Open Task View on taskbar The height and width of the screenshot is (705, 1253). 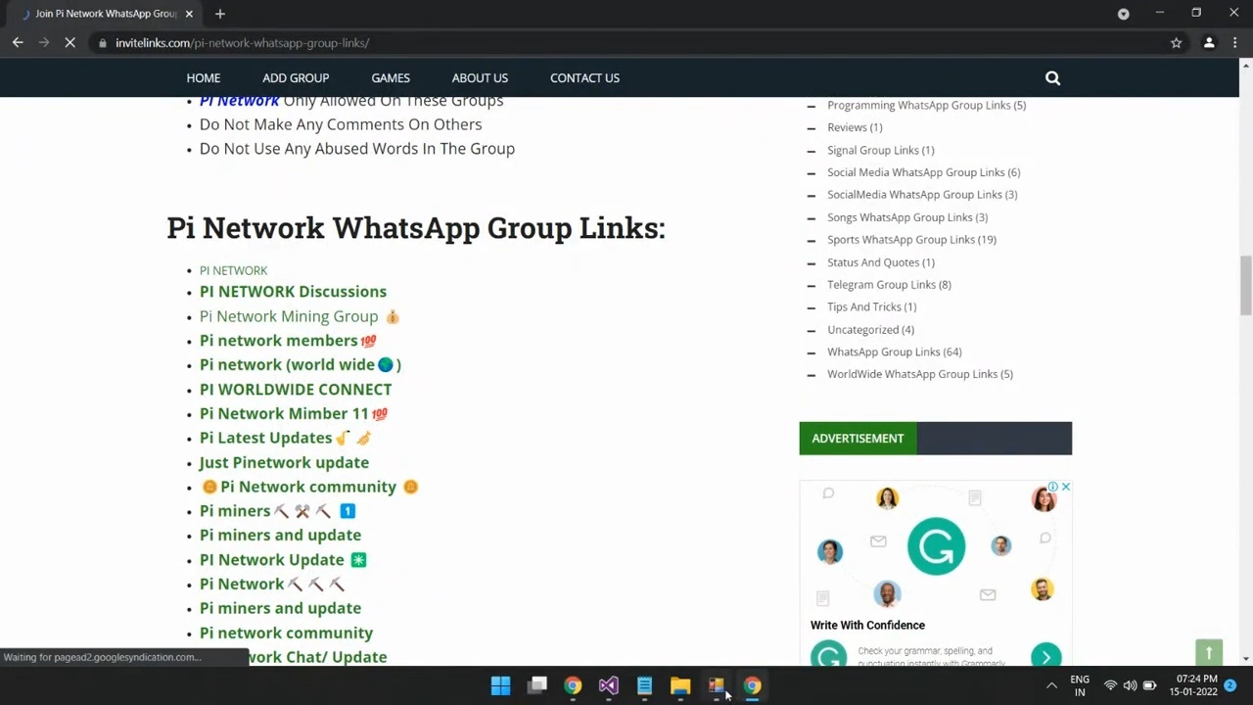[536, 686]
